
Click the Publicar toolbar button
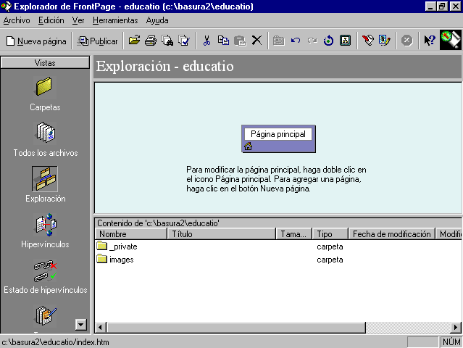98,41
